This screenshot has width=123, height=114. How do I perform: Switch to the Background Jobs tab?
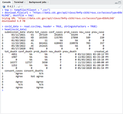pos(38,2)
